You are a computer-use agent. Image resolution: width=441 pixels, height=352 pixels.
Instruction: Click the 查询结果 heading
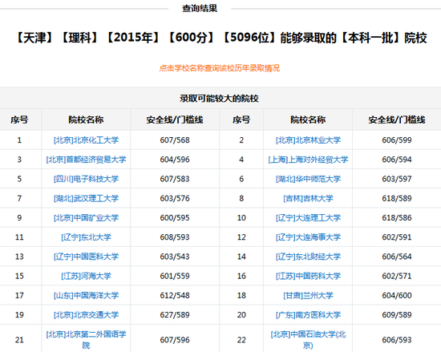[200, 8]
